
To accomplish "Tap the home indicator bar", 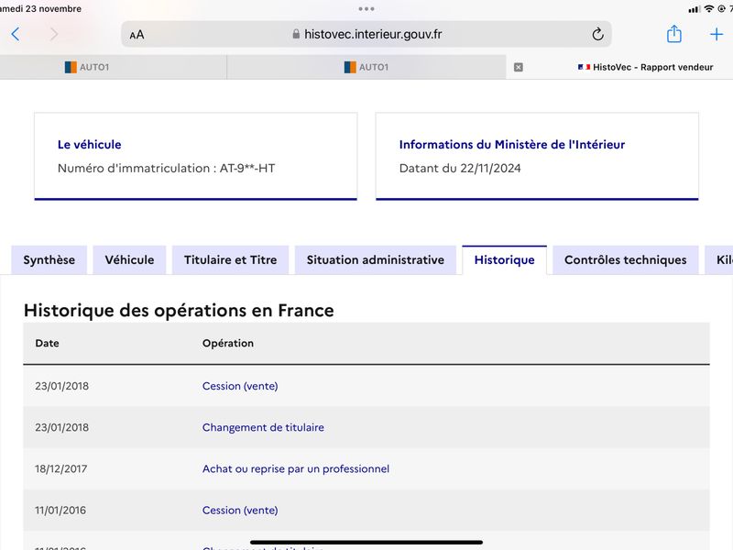I will (x=366, y=543).
